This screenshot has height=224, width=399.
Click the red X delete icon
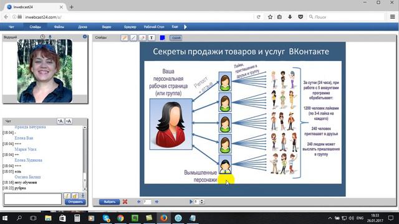[x=125, y=202]
